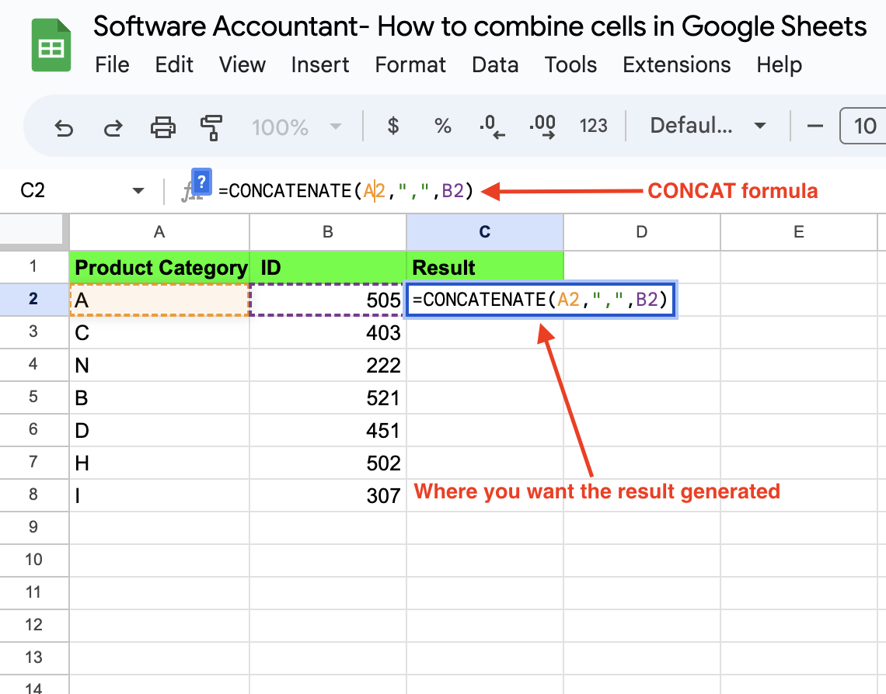
Task: Select row 12 header
Action: pyautogui.click(x=34, y=625)
